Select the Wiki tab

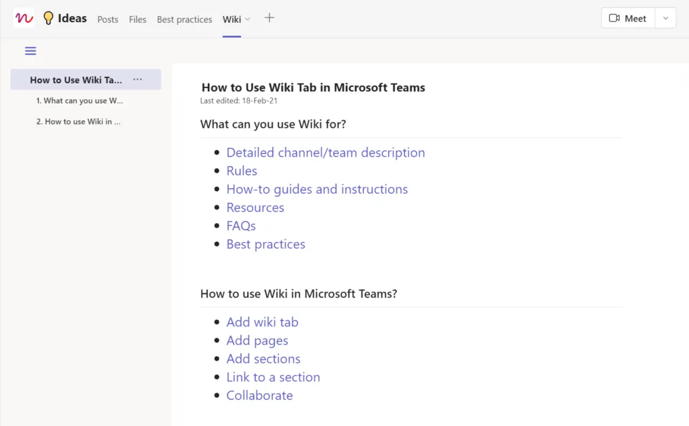[x=231, y=19]
